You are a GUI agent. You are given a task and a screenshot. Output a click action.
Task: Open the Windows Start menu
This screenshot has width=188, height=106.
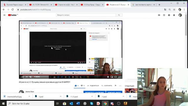(x=3, y=103)
